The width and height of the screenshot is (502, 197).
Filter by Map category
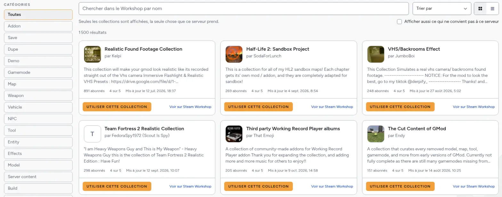(x=38, y=84)
